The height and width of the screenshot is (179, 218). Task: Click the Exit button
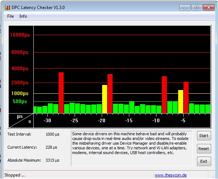(x=204, y=161)
